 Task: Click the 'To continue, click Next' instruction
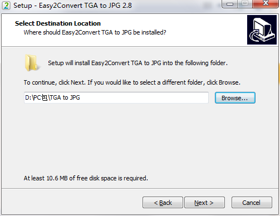coord(132,82)
